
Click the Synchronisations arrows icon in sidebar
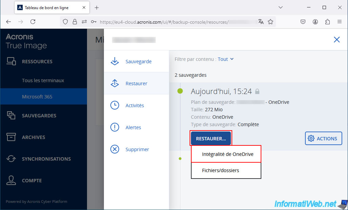11,159
